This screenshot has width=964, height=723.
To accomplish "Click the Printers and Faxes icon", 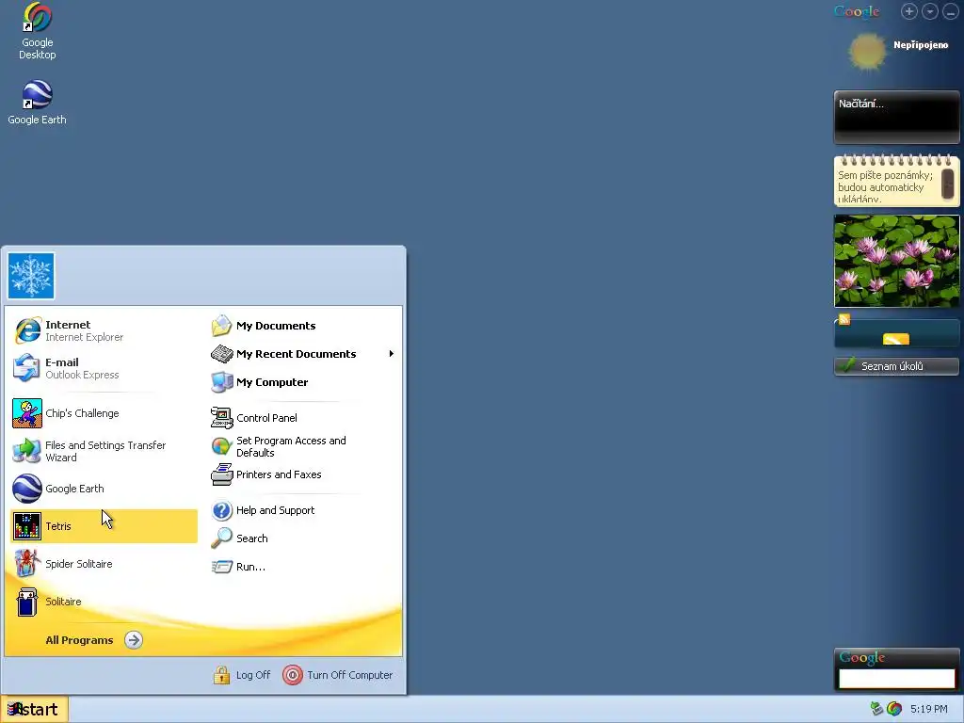I will coord(221,474).
